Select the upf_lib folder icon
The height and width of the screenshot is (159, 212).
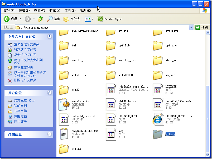[110, 46]
